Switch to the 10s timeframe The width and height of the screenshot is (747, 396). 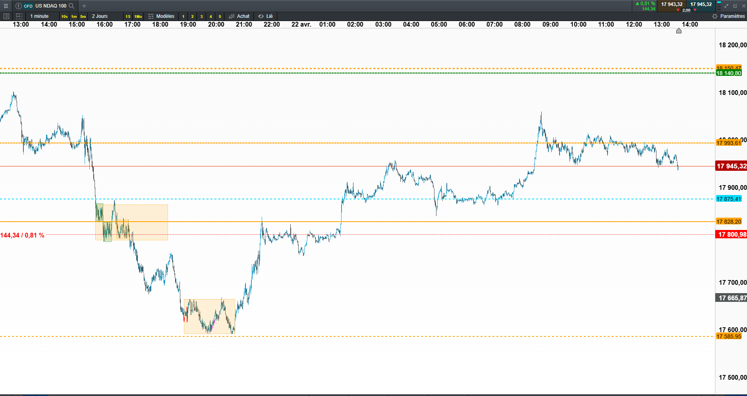coord(64,16)
